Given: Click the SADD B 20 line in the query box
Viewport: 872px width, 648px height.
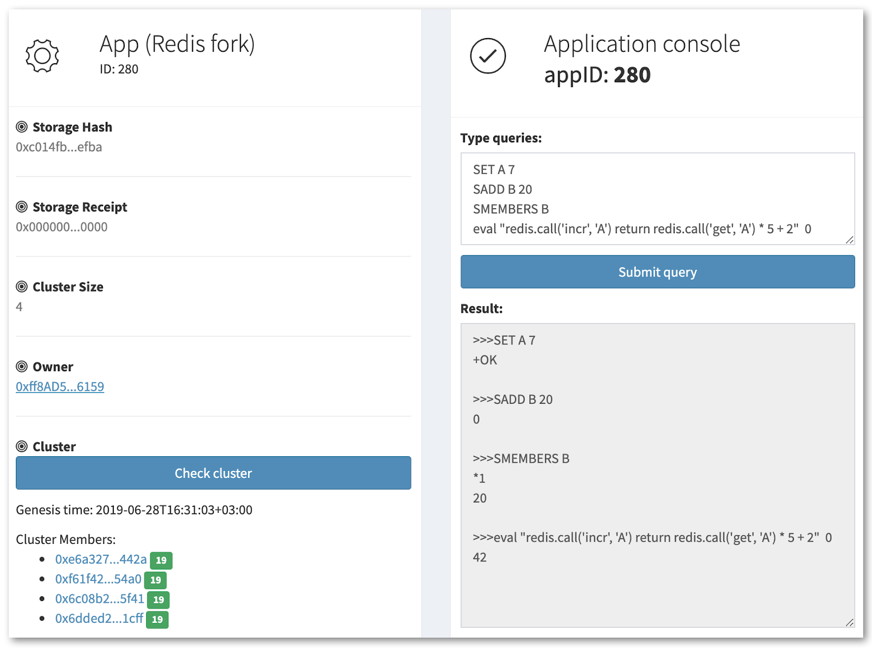Looking at the screenshot, I should coord(502,189).
